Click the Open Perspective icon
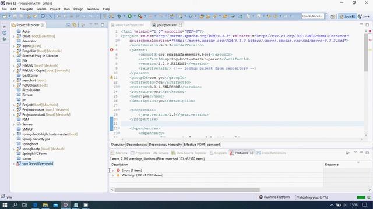This screenshot has width=373, height=209. click(x=333, y=16)
